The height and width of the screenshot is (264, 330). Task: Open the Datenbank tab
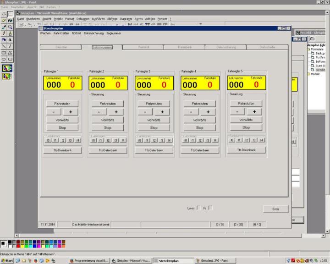185,47
